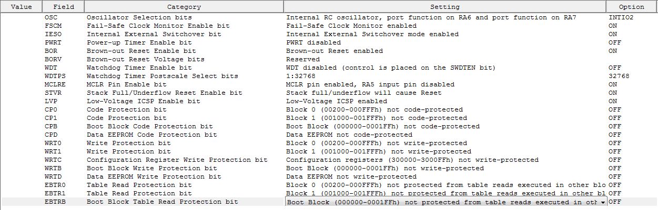Select the CP0 Code Protection row
The width and height of the screenshot is (658, 210).
(x=329, y=109)
